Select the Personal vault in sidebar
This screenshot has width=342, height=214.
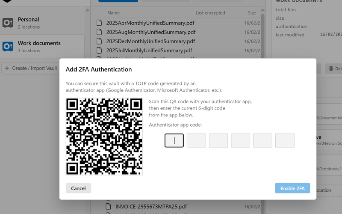click(x=42, y=23)
